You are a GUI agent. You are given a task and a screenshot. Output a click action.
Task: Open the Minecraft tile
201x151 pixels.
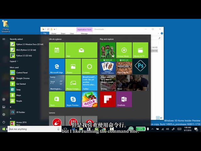point(124,66)
